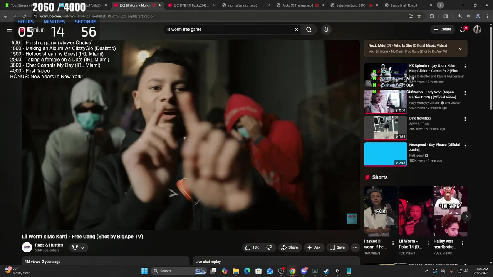Open the Create menu button
This screenshot has width=493, height=277.
(442, 30)
